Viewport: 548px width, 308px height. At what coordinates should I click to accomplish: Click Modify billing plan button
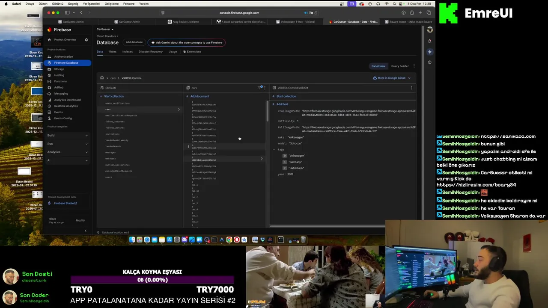(x=80, y=220)
